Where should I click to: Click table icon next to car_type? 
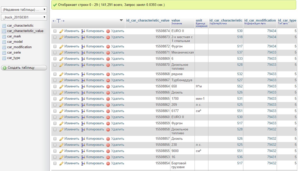coord(4,58)
